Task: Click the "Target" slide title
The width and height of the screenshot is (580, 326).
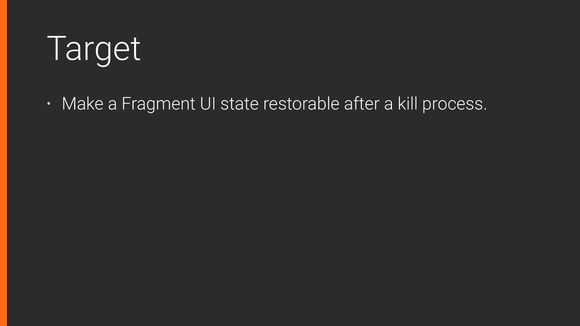Action: pyautogui.click(x=93, y=49)
